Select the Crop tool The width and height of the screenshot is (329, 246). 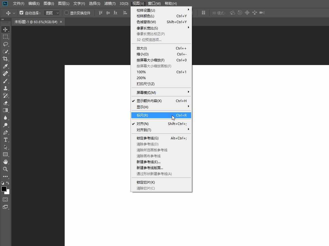5,59
